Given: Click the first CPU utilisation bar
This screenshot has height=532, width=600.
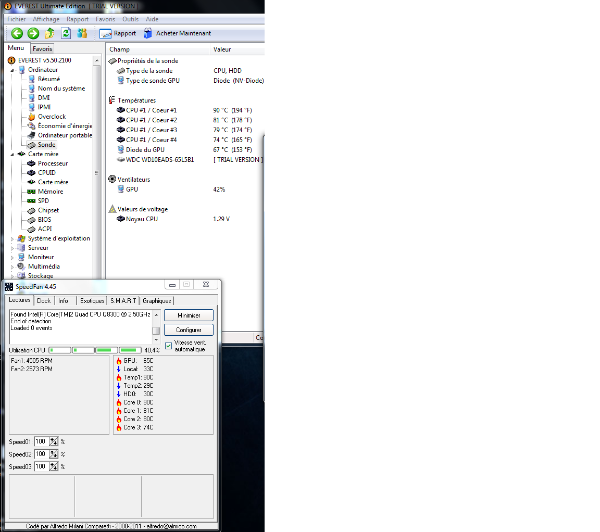Looking at the screenshot, I should point(60,350).
